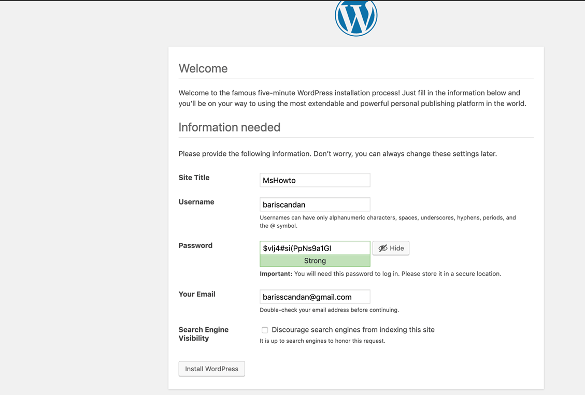This screenshot has width=585, height=395.
Task: Click the Password label
Action: tap(195, 245)
